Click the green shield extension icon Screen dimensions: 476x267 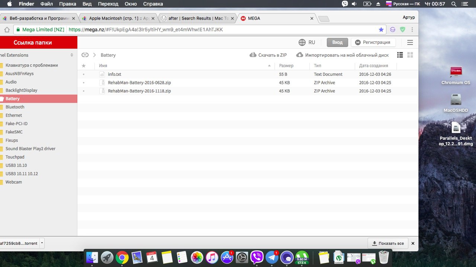point(402,29)
